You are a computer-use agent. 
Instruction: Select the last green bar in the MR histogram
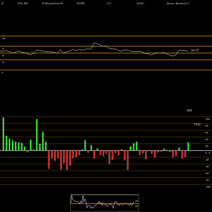coord(188,146)
